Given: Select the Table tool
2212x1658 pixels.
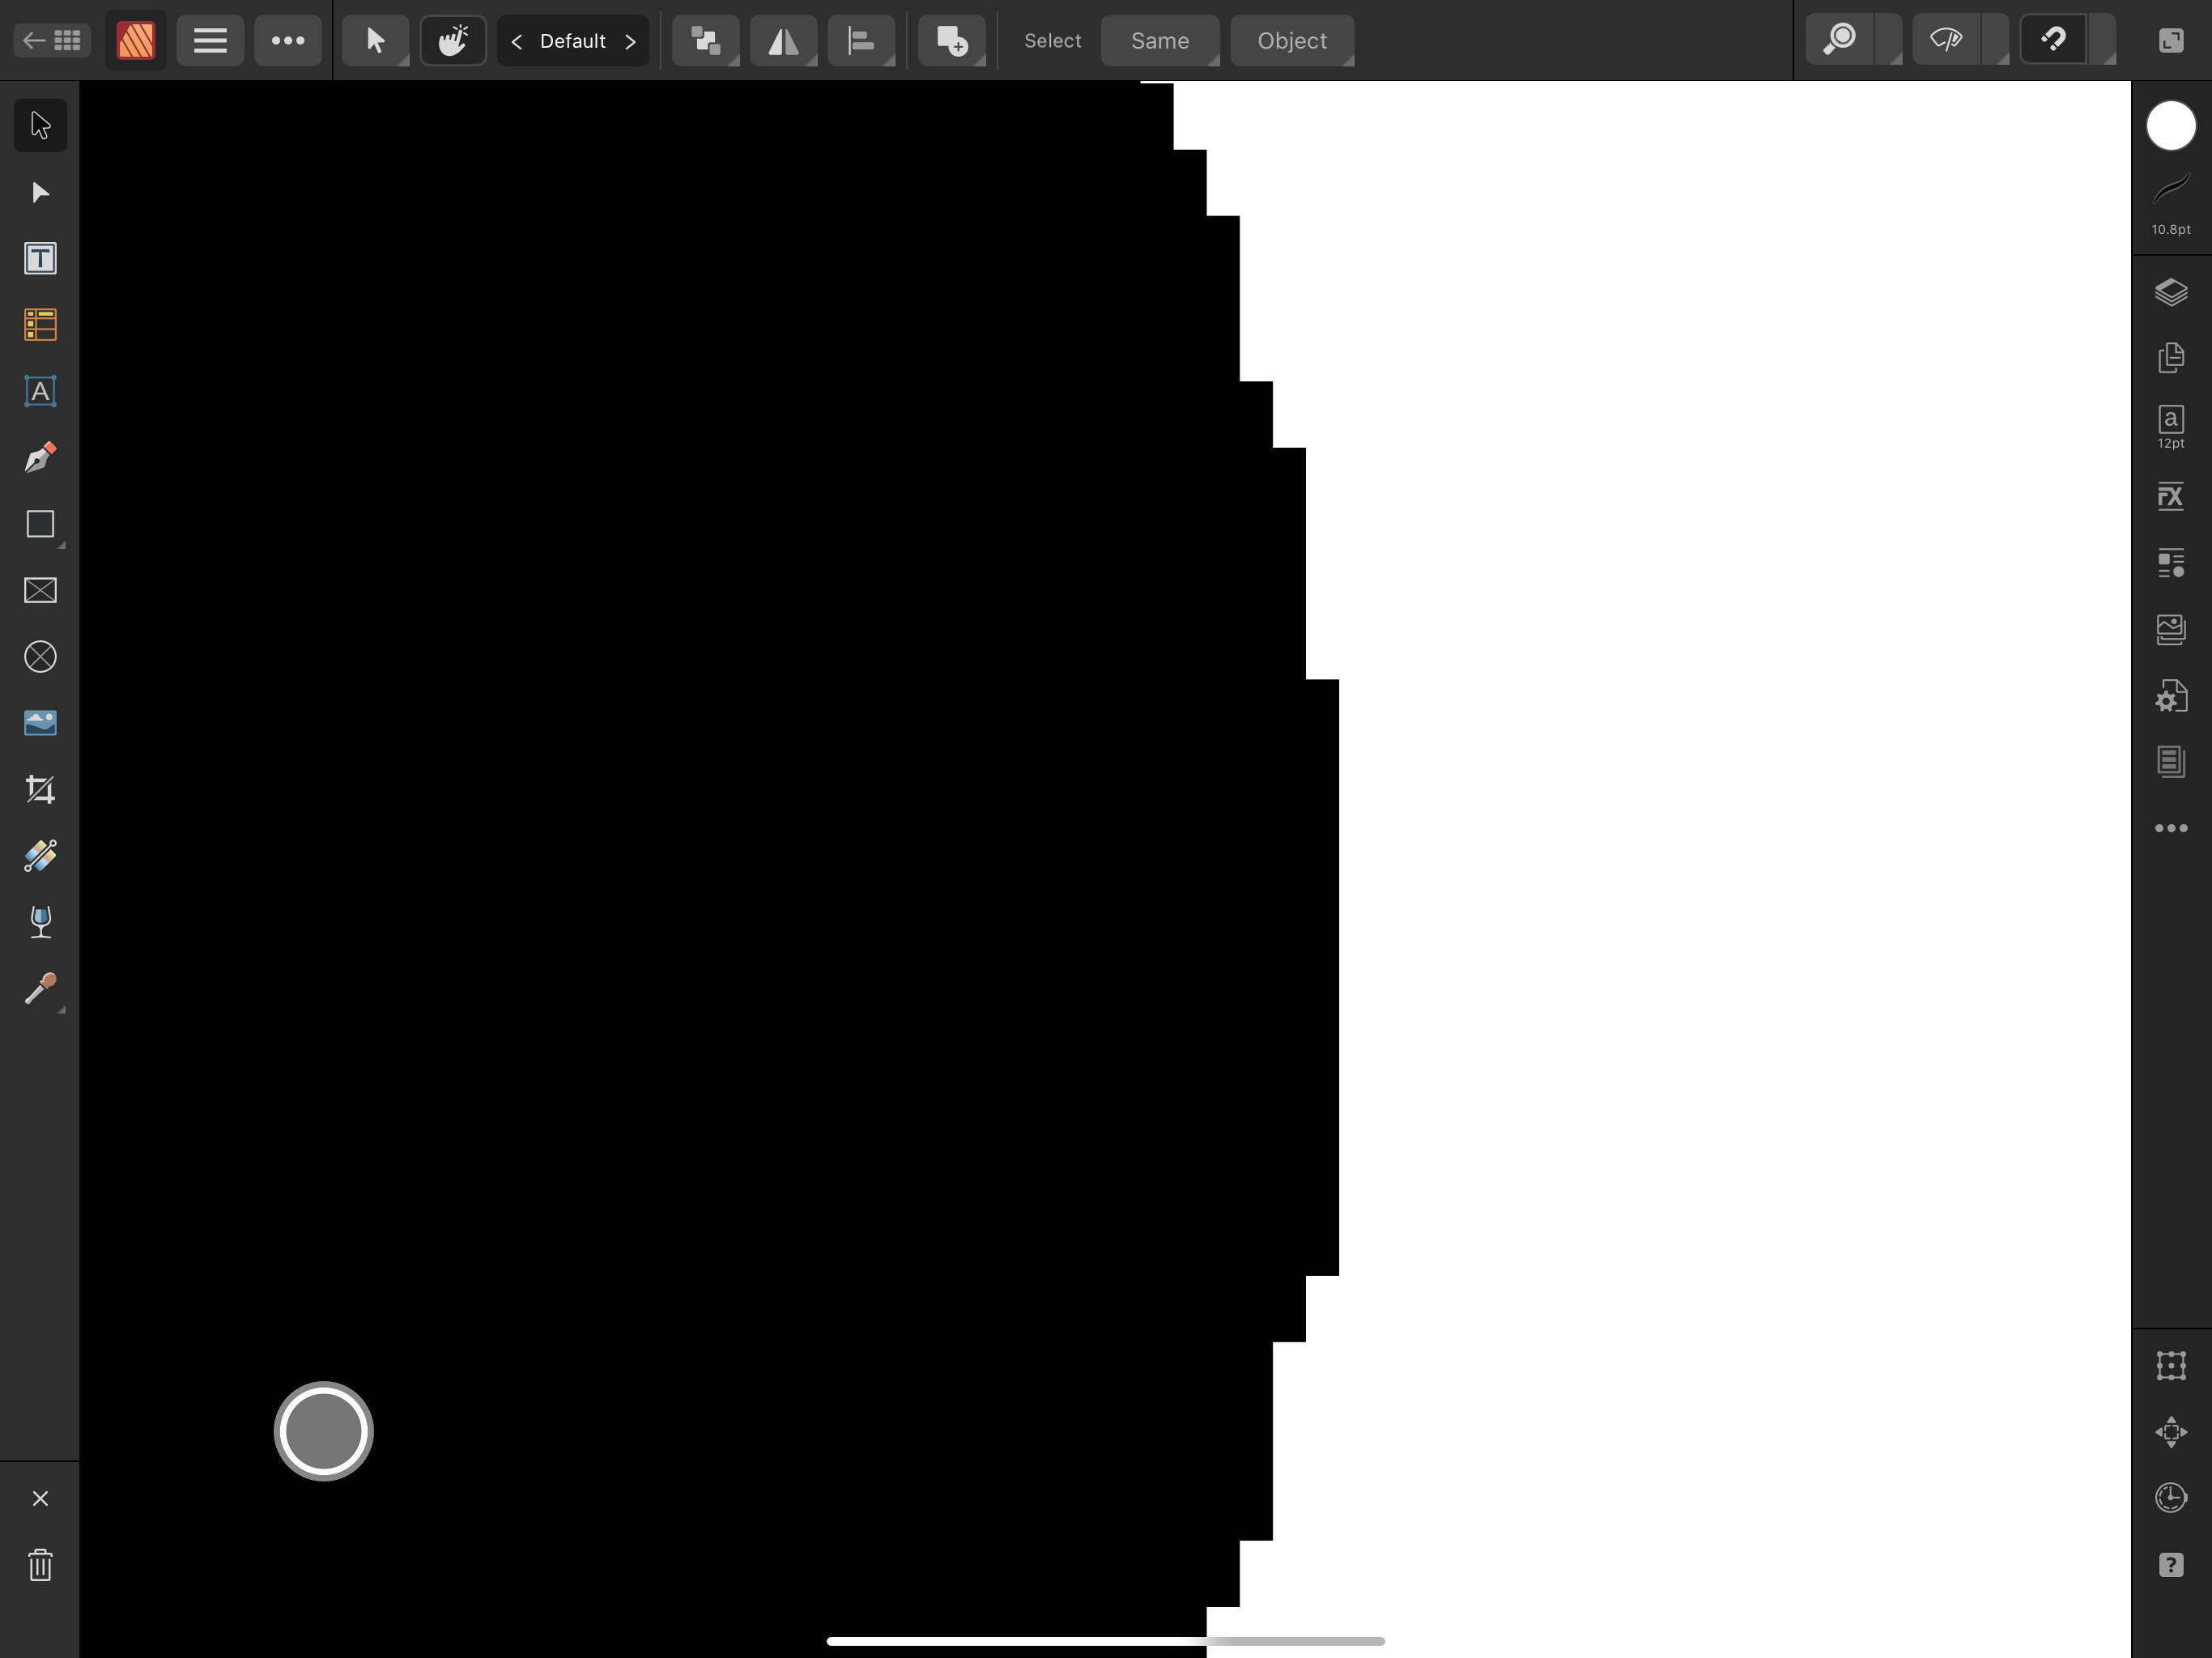Looking at the screenshot, I should pyautogui.click(x=40, y=325).
